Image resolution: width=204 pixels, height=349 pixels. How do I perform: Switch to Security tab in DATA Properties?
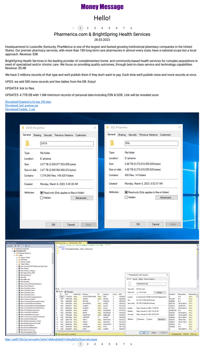[48, 135]
